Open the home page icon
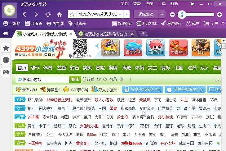The width and height of the screenshot is (226, 151). click(x=60, y=15)
